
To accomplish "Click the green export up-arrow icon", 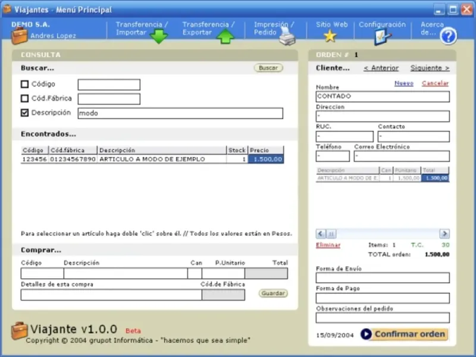I will tap(226, 36).
